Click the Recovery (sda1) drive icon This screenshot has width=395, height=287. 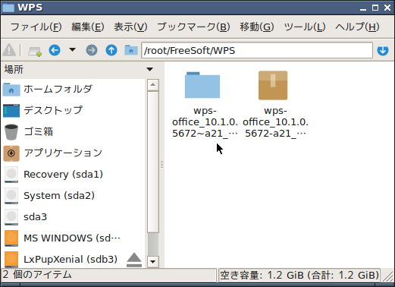click(x=11, y=175)
